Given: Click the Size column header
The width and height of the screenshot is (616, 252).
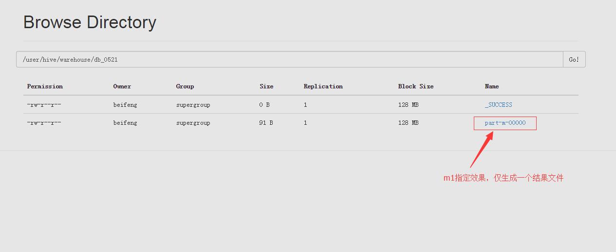Looking at the screenshot, I should pyautogui.click(x=266, y=86).
